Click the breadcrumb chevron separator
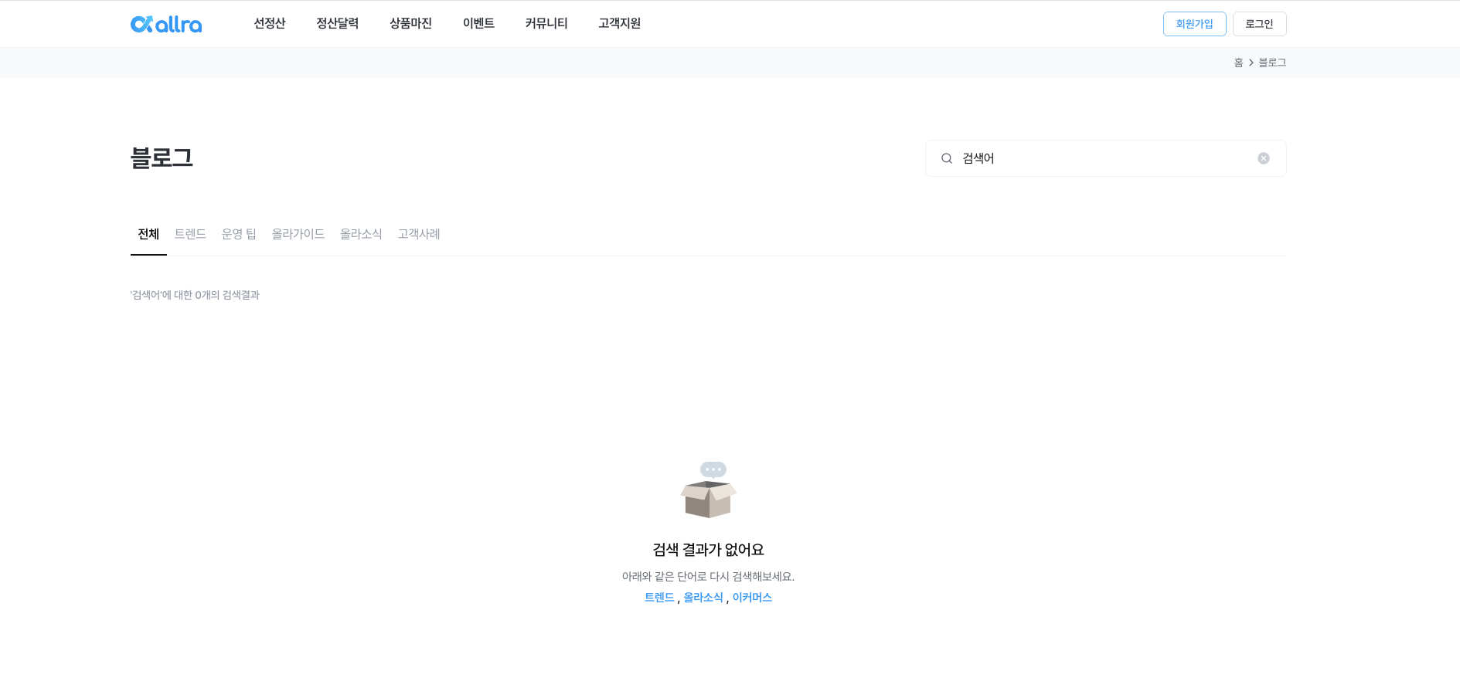 pyautogui.click(x=1251, y=63)
